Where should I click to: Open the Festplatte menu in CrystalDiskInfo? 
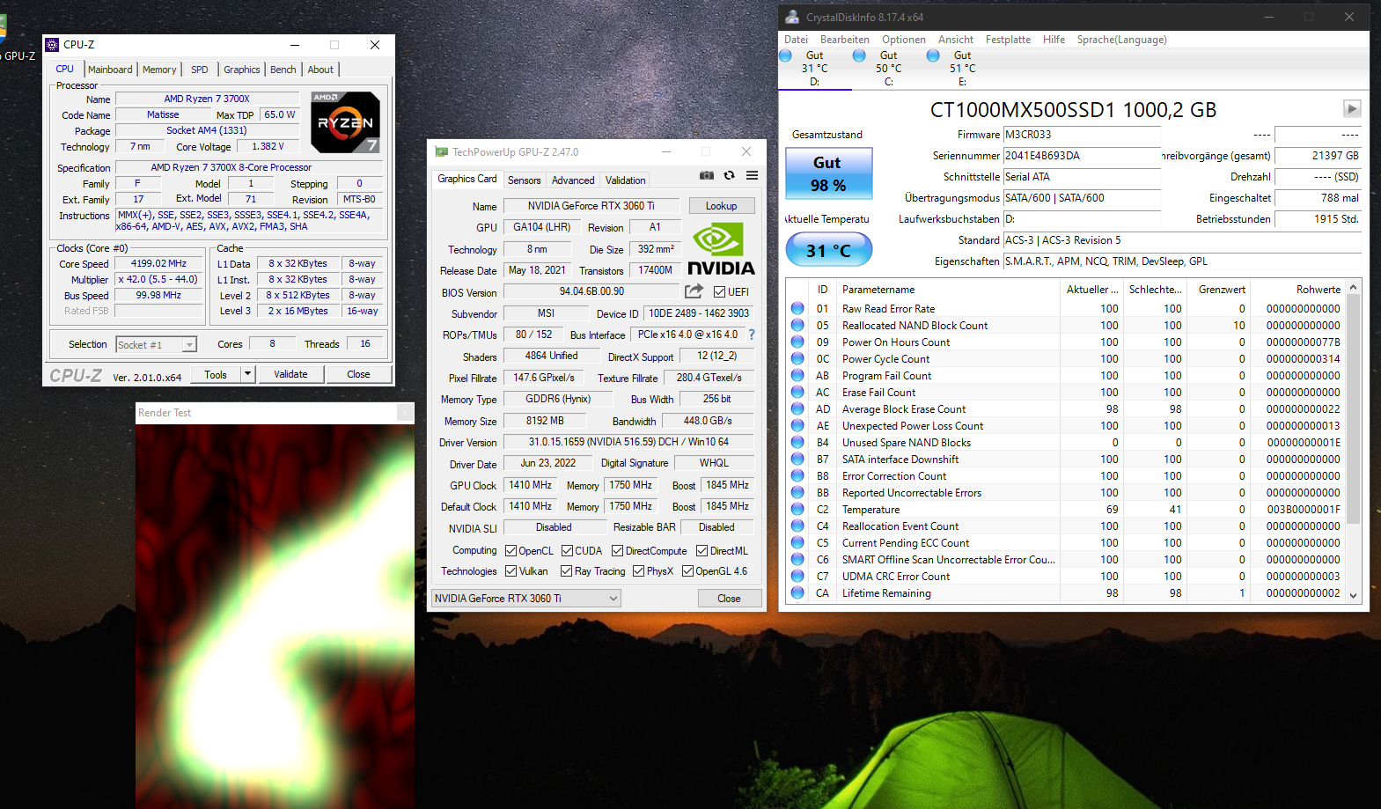click(x=1008, y=40)
